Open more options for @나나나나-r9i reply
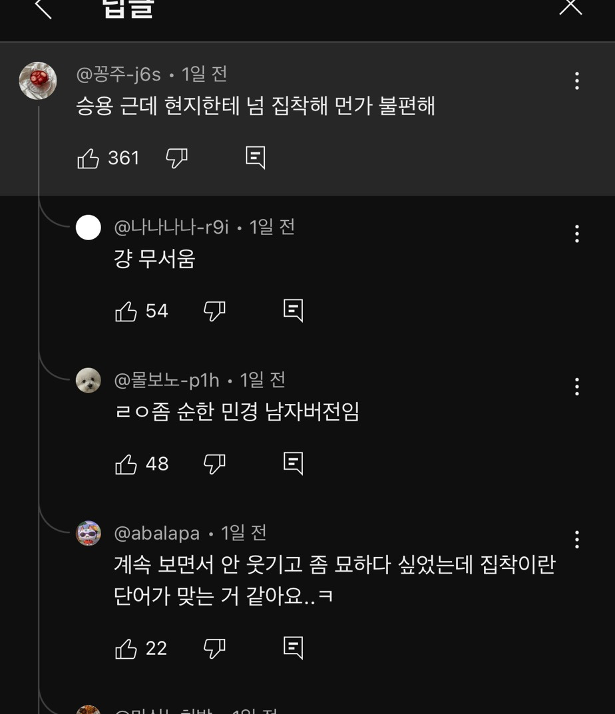The height and width of the screenshot is (714, 615). (x=576, y=234)
